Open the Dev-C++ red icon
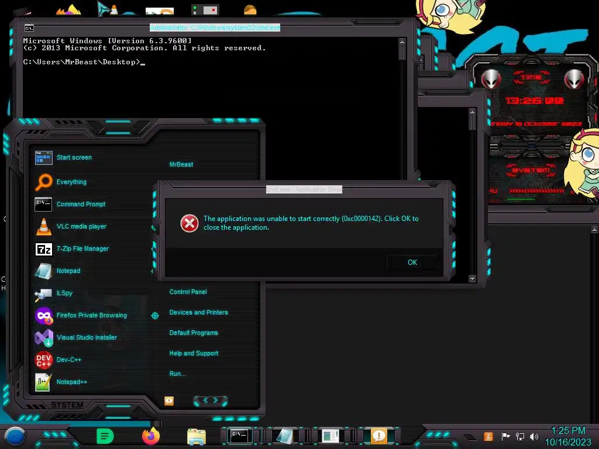Viewport: 599px width, 449px height. (x=43, y=360)
